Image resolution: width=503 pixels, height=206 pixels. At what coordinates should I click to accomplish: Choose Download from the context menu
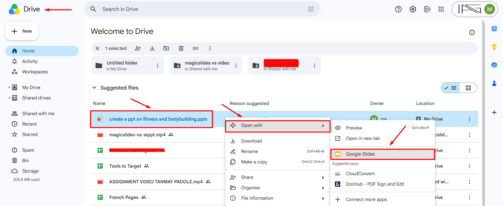point(278,141)
